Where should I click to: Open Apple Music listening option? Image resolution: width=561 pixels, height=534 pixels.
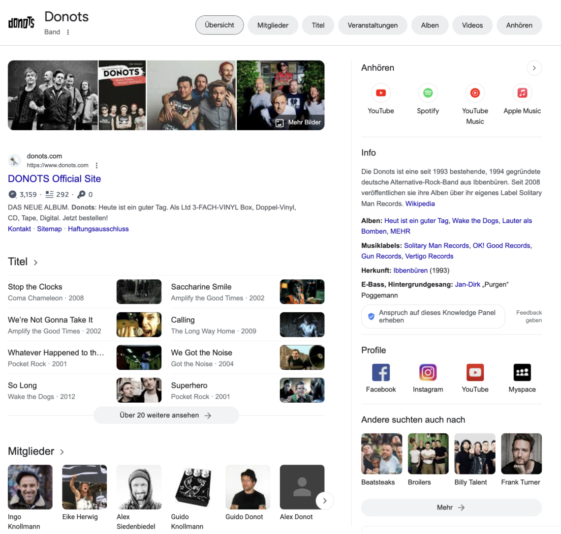coord(522,93)
